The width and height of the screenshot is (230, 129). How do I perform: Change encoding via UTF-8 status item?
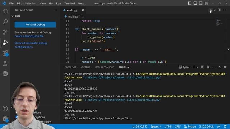click(x=168, y=126)
